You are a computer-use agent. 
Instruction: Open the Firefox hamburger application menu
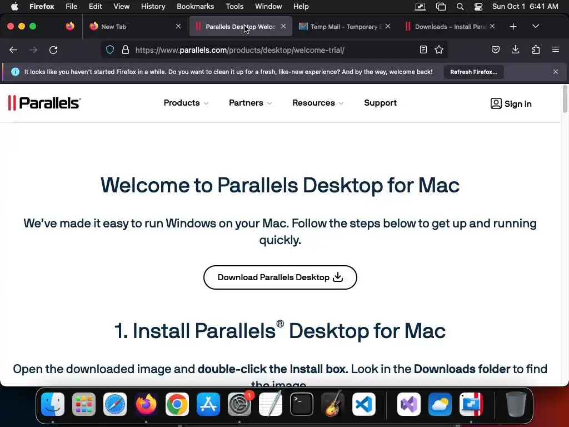point(556,49)
